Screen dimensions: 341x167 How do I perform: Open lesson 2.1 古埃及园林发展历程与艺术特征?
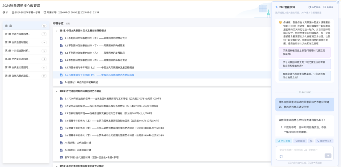(x=113, y=99)
